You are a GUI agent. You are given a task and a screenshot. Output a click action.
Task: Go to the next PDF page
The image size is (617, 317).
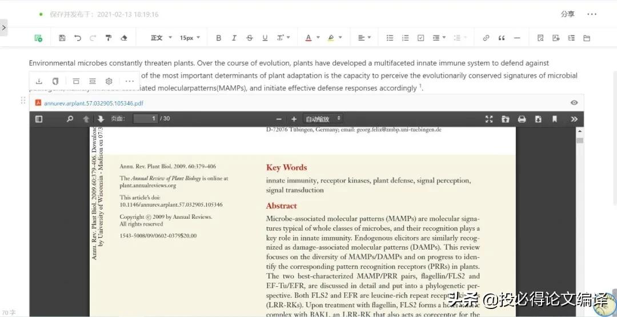[x=101, y=119]
